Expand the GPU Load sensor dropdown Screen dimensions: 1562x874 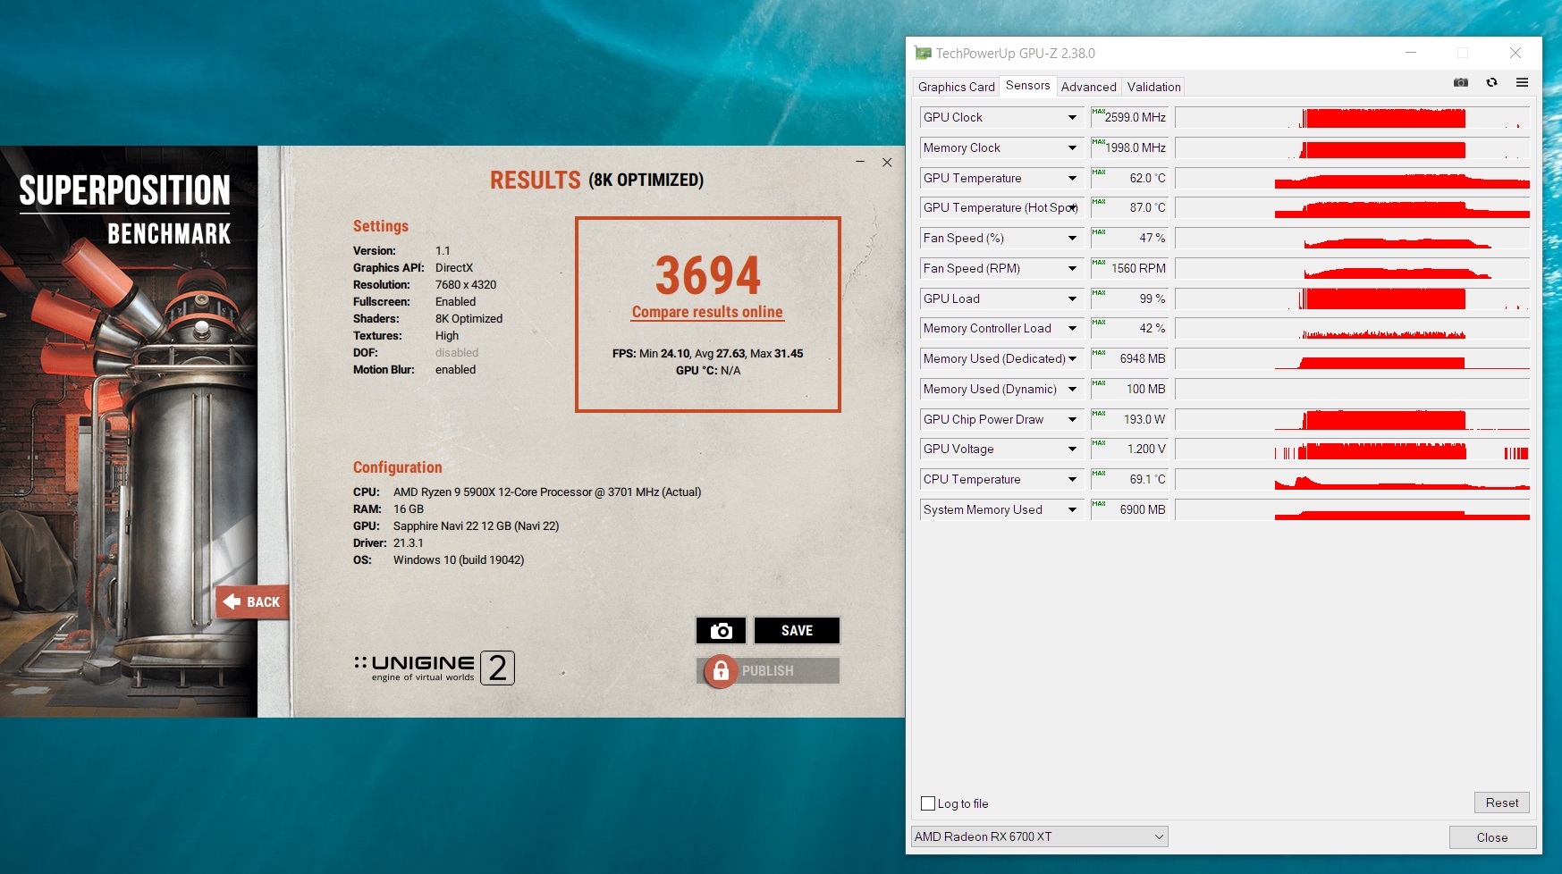(x=1072, y=299)
